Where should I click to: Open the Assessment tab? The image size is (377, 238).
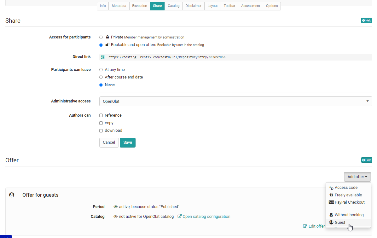click(x=251, y=6)
